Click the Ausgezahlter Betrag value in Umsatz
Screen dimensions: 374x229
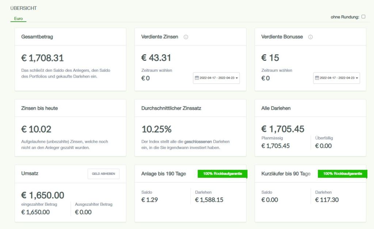pyautogui.click(x=83, y=212)
